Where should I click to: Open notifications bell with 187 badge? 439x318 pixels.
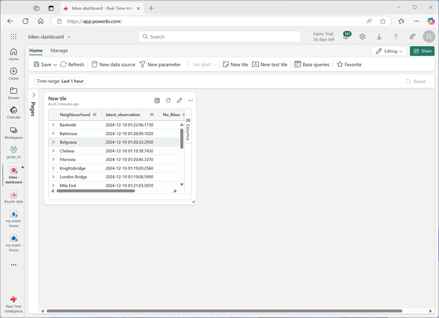pyautogui.click(x=346, y=36)
